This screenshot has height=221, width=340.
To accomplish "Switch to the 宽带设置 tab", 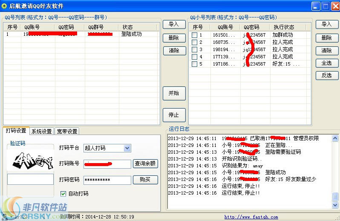I will [67, 131].
